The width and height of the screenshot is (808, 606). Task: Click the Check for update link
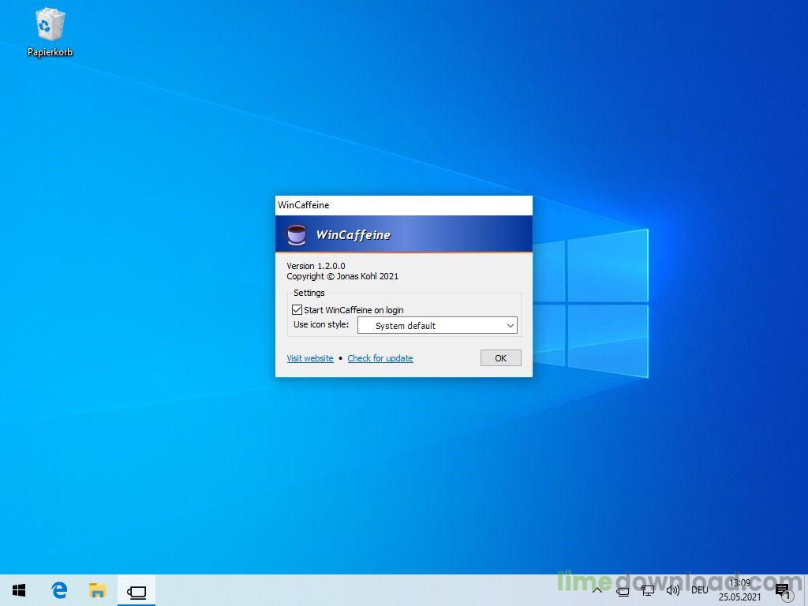coord(380,358)
